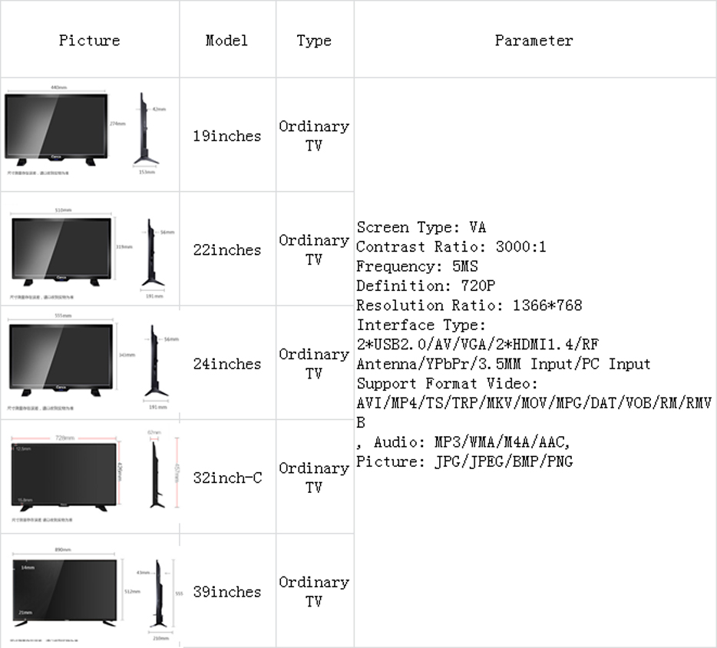Click the Model column header

(x=227, y=40)
